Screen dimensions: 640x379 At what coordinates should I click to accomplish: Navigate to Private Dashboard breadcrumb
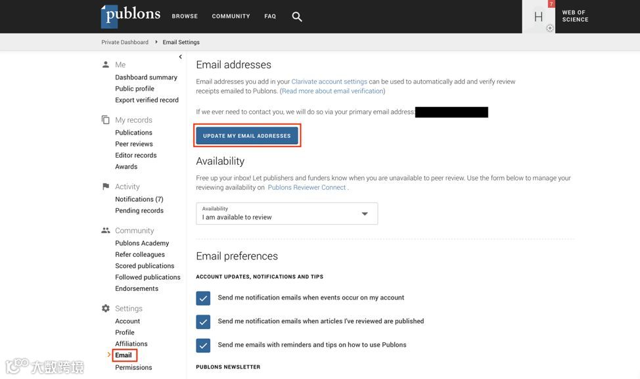click(125, 42)
